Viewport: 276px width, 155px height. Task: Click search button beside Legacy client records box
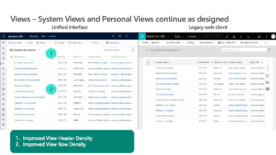269,50
